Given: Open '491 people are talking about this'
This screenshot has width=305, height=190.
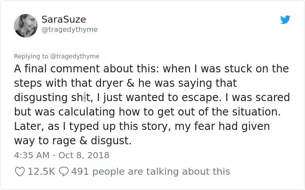Looking at the screenshot, I should click(x=151, y=172).
